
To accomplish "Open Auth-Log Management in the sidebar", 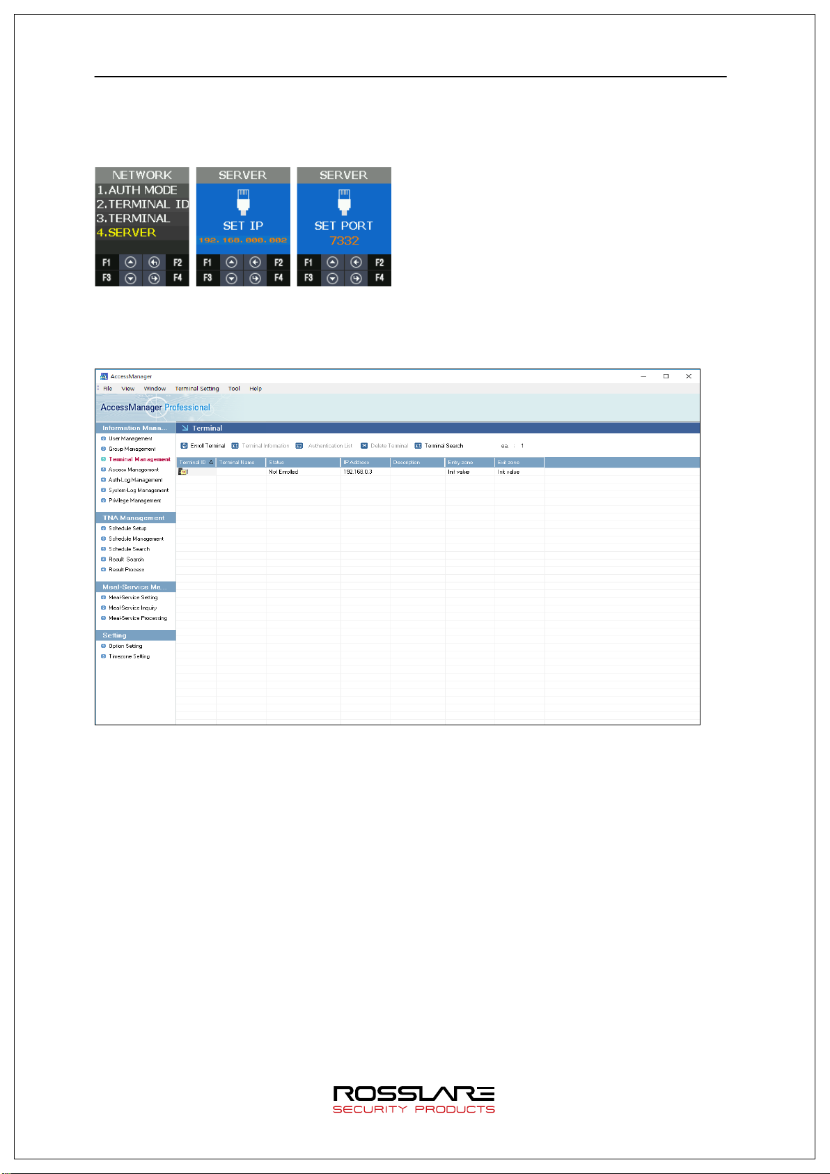I will (x=135, y=480).
